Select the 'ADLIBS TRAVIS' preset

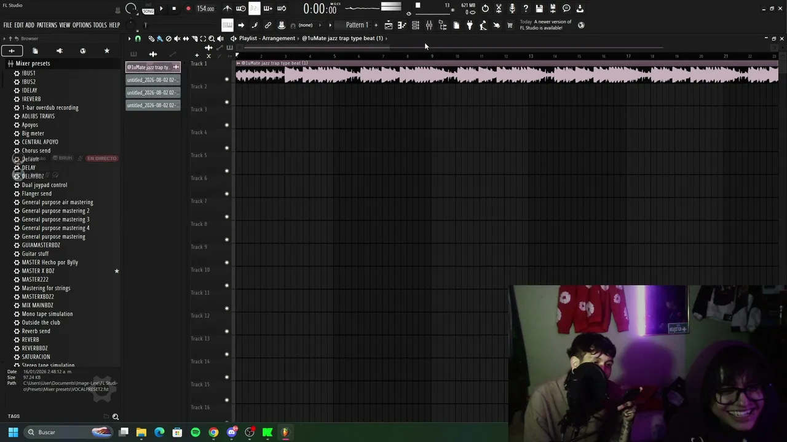(x=38, y=116)
